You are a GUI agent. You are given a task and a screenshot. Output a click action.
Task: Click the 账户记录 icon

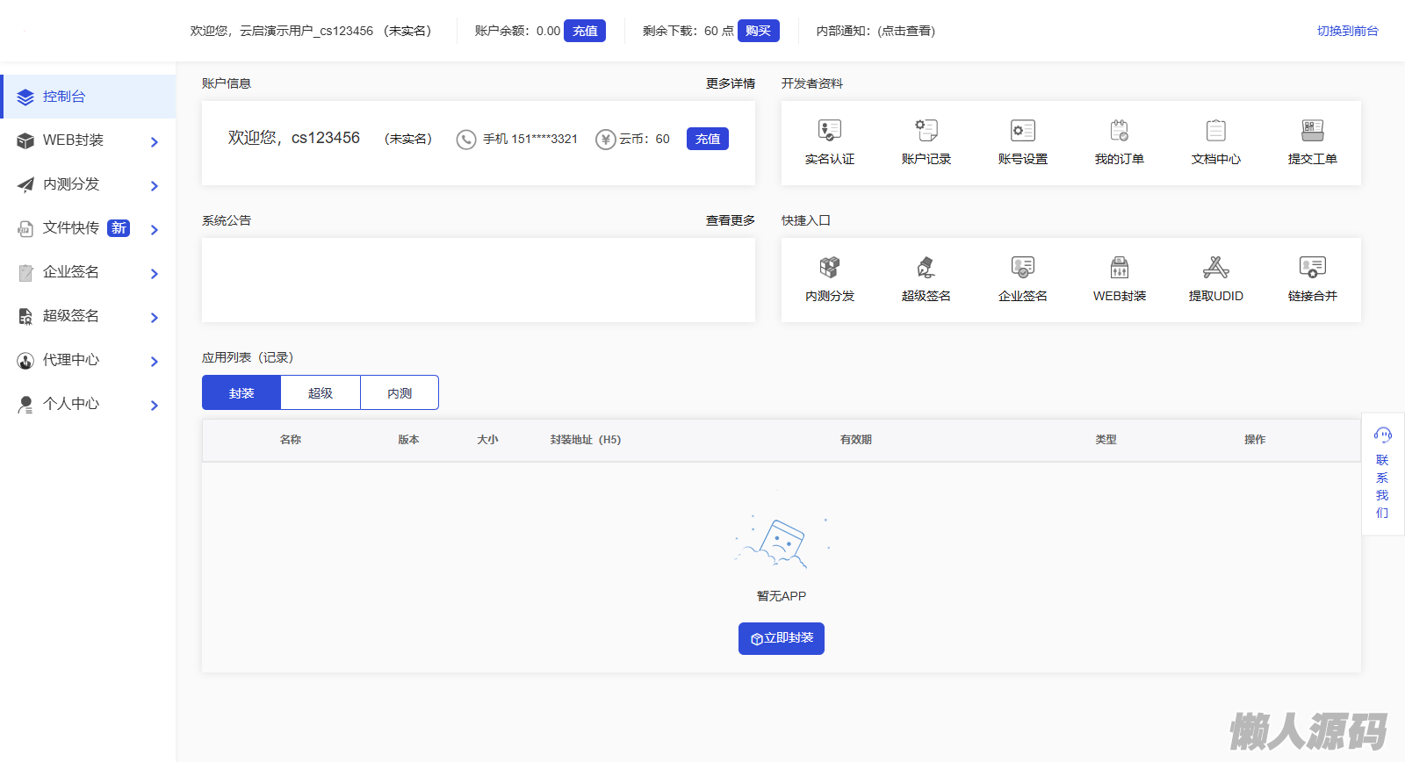(x=926, y=132)
